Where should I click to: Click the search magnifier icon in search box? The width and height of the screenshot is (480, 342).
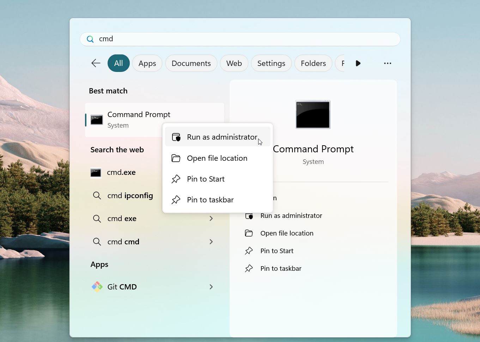pyautogui.click(x=90, y=39)
